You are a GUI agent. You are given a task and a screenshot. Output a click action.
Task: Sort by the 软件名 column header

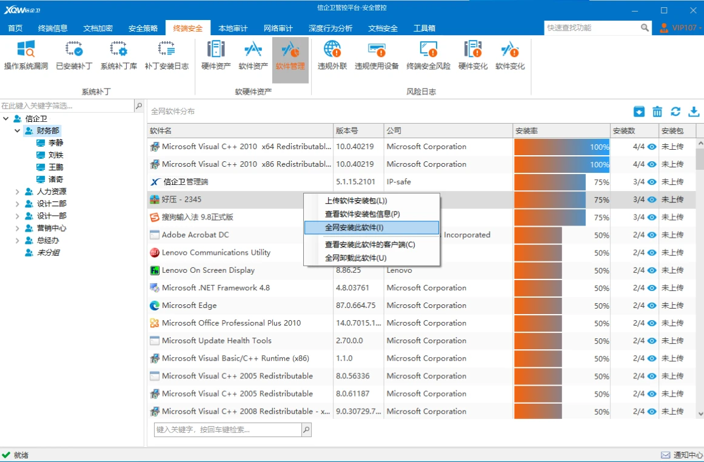pos(240,130)
